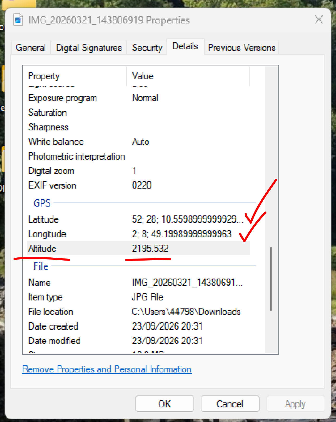Click the Apply button

point(295,404)
